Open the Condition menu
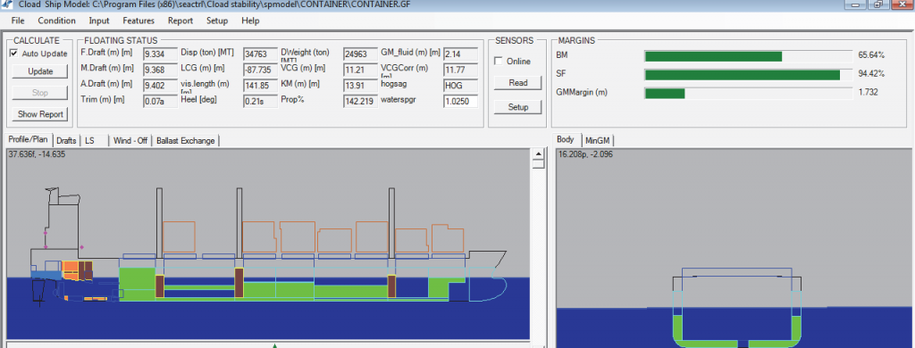This screenshot has height=348, width=915. point(56,21)
